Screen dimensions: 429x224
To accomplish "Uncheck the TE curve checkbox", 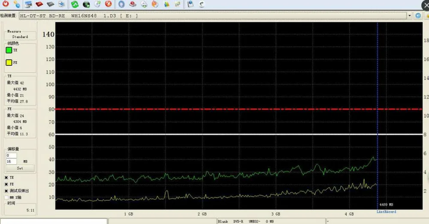I will tap(6, 177).
